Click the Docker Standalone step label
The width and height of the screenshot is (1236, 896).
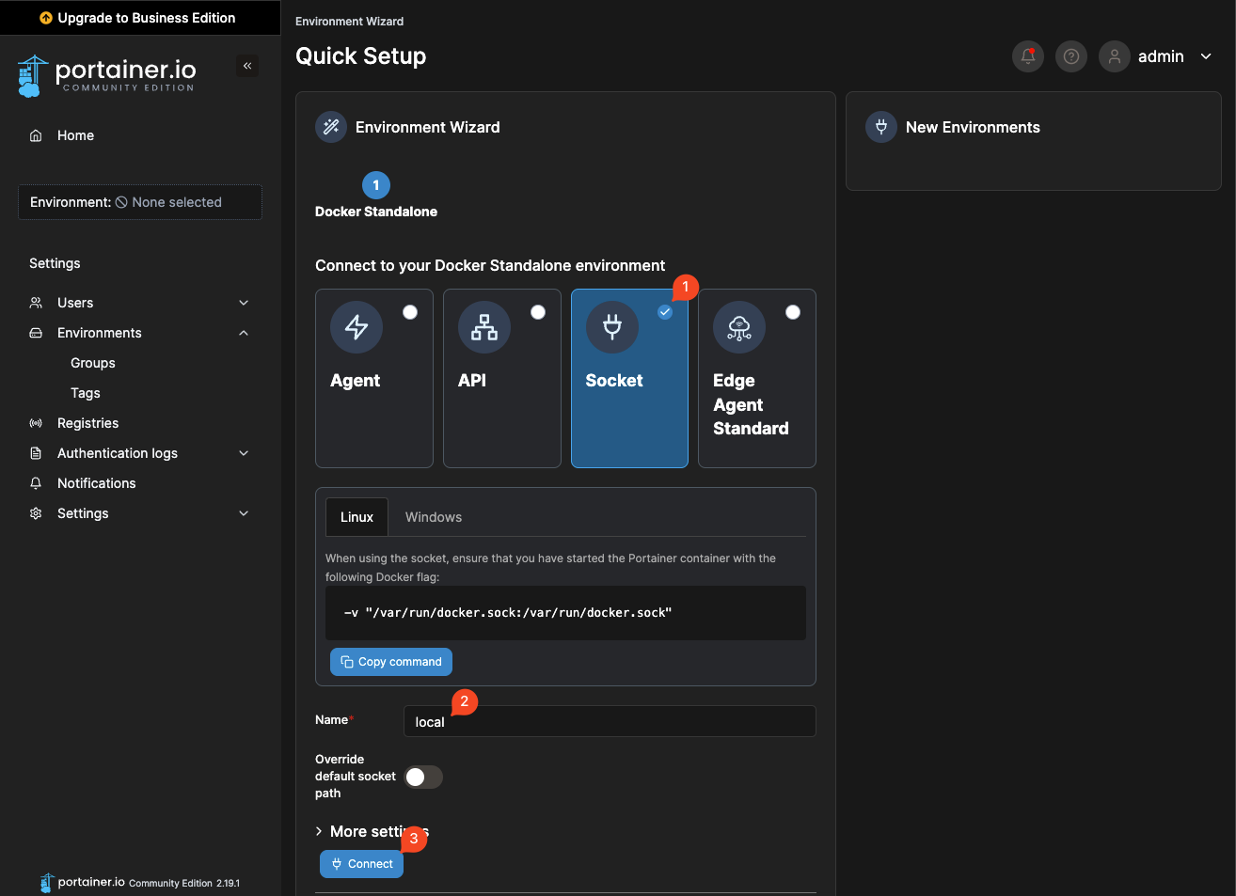[x=376, y=212]
